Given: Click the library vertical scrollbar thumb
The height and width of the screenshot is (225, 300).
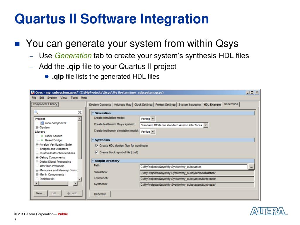Looking at the screenshot, I should click(80, 140).
